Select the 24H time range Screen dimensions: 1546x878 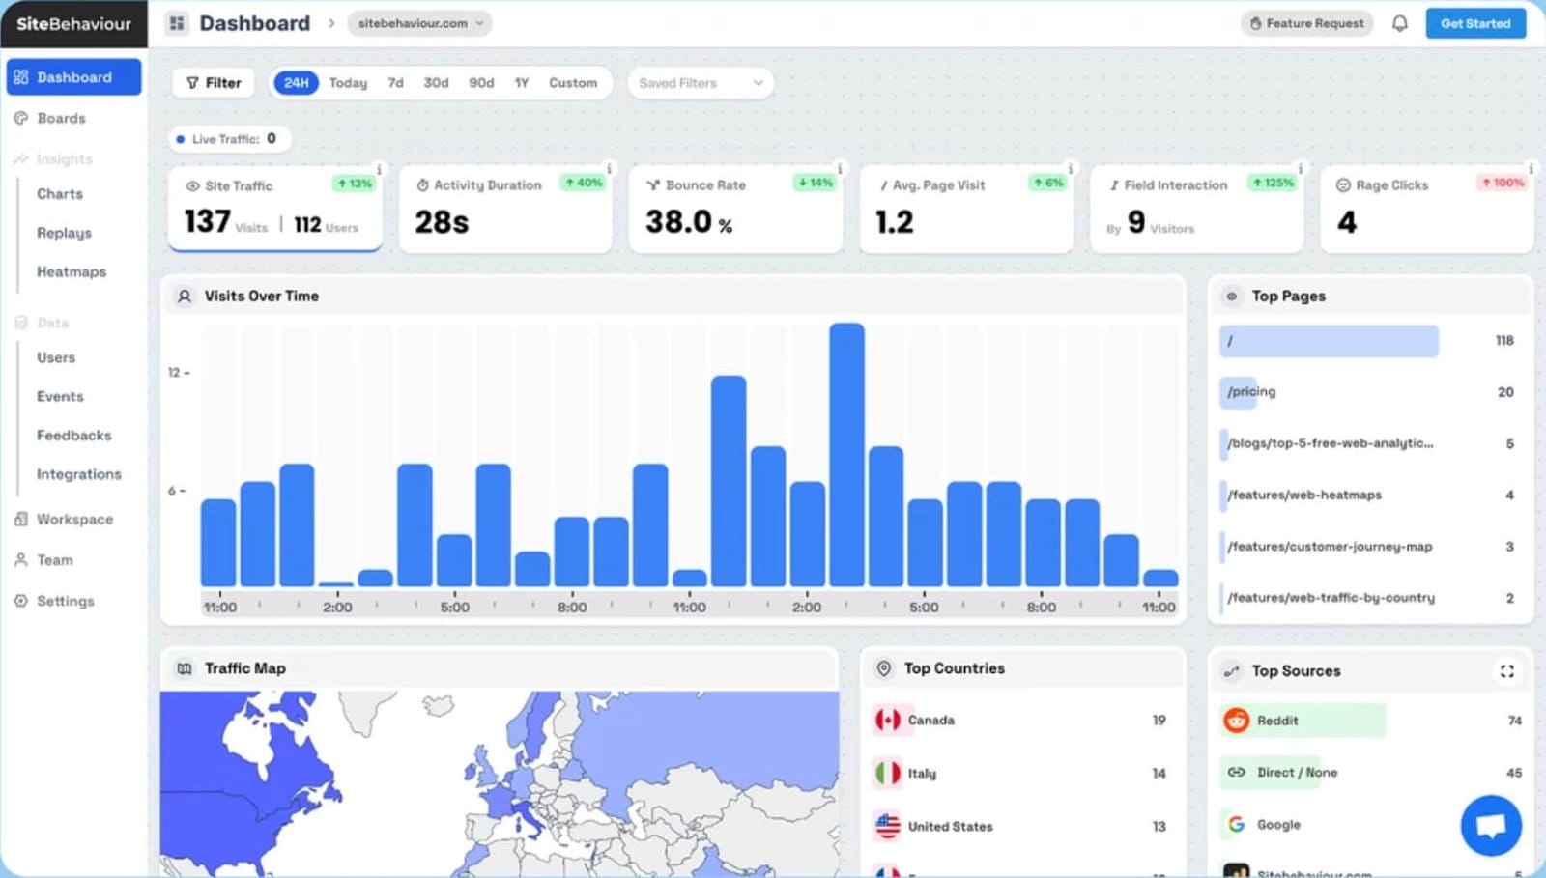tap(296, 83)
